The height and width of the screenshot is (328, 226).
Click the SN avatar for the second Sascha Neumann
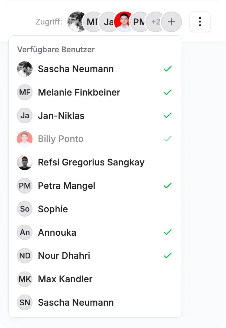(24, 302)
